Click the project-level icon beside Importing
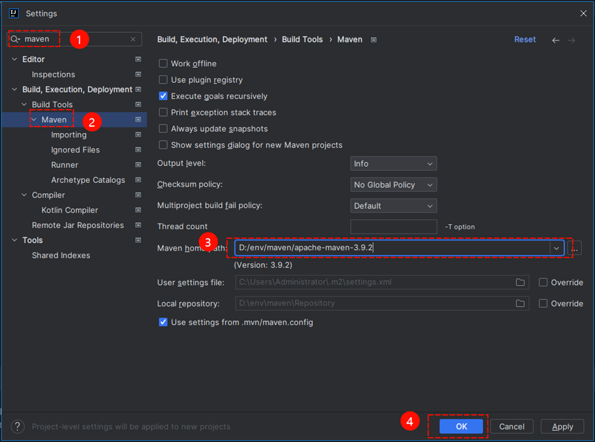This screenshot has width=595, height=442. click(x=138, y=134)
